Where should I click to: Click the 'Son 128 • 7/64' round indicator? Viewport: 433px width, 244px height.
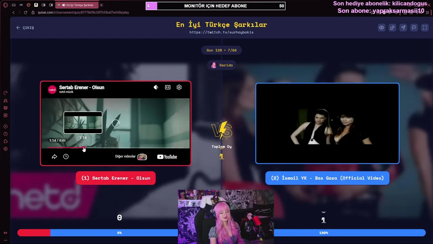pos(222,50)
